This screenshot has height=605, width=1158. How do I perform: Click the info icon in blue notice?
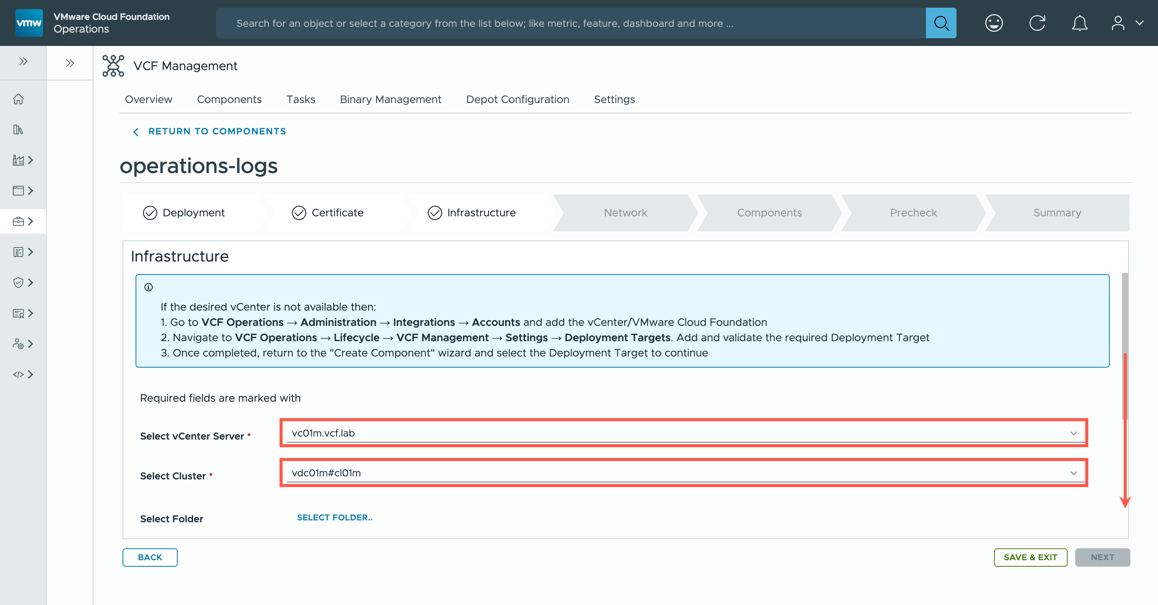[148, 287]
